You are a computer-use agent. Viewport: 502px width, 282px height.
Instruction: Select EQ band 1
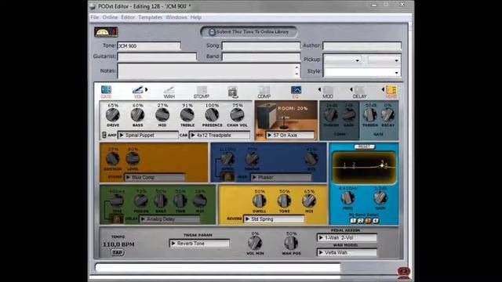[x=353, y=221]
